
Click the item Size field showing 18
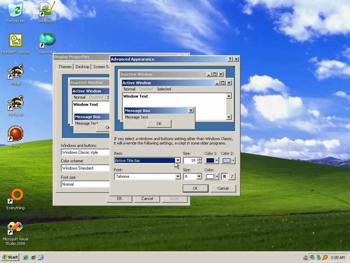click(190, 161)
